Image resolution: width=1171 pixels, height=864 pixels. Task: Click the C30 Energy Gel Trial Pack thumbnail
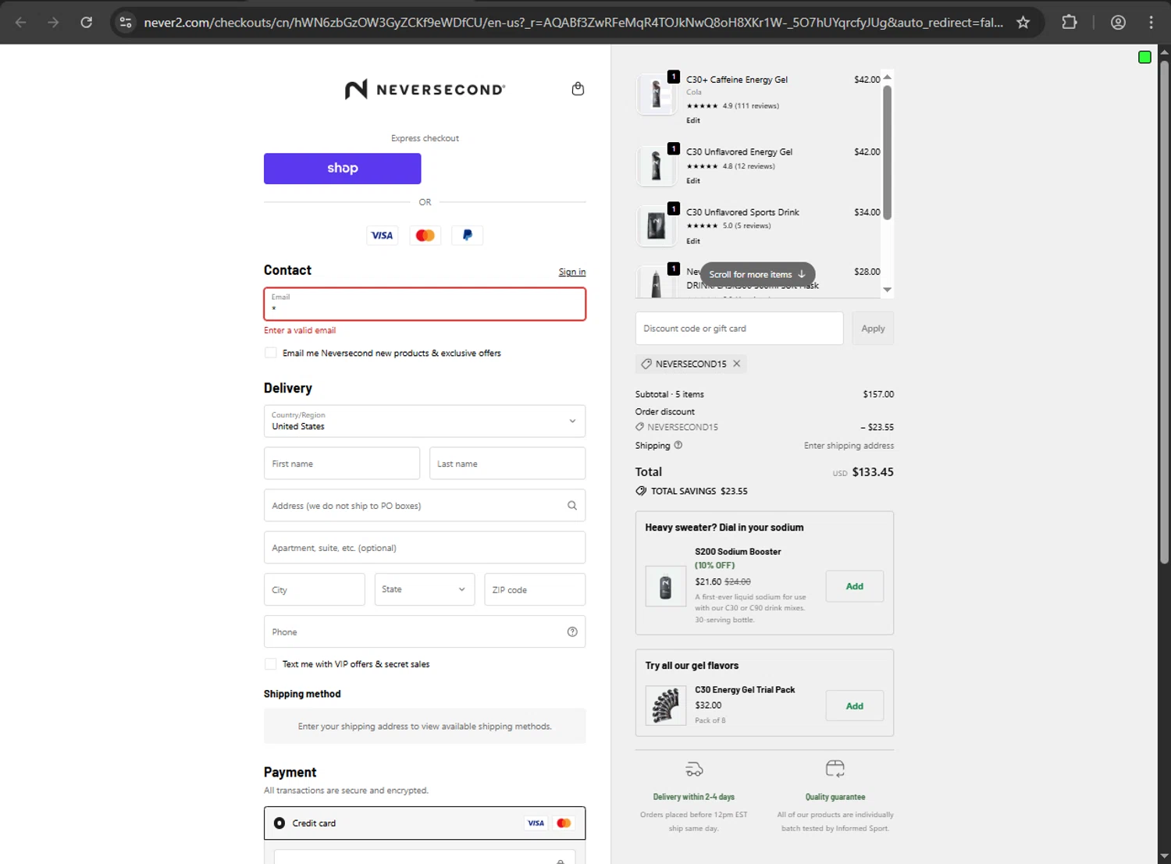[x=665, y=706]
